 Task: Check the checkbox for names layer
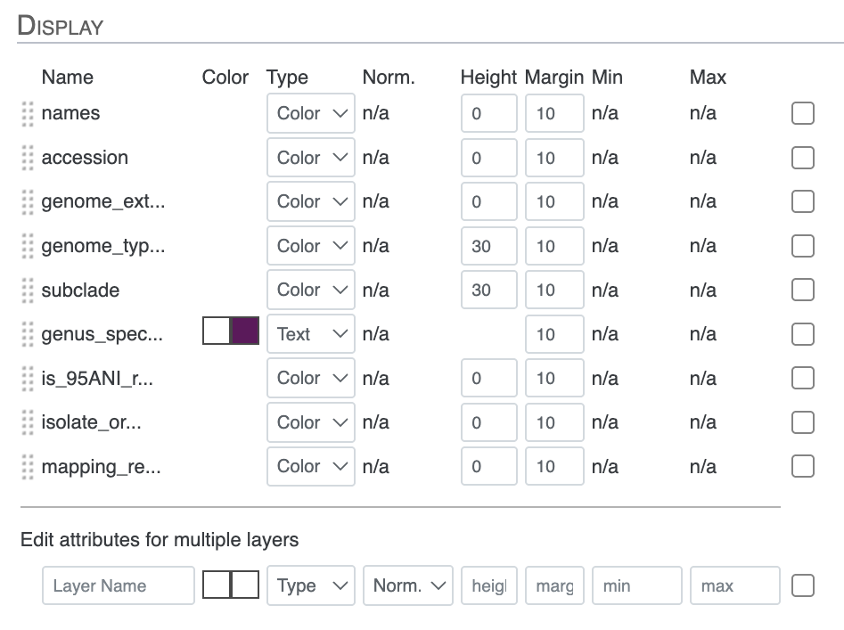(x=802, y=114)
